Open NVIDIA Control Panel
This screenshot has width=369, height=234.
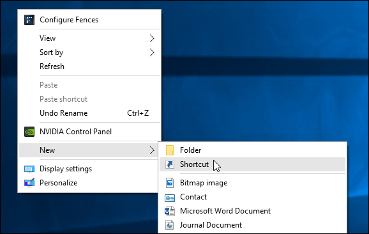(89, 132)
